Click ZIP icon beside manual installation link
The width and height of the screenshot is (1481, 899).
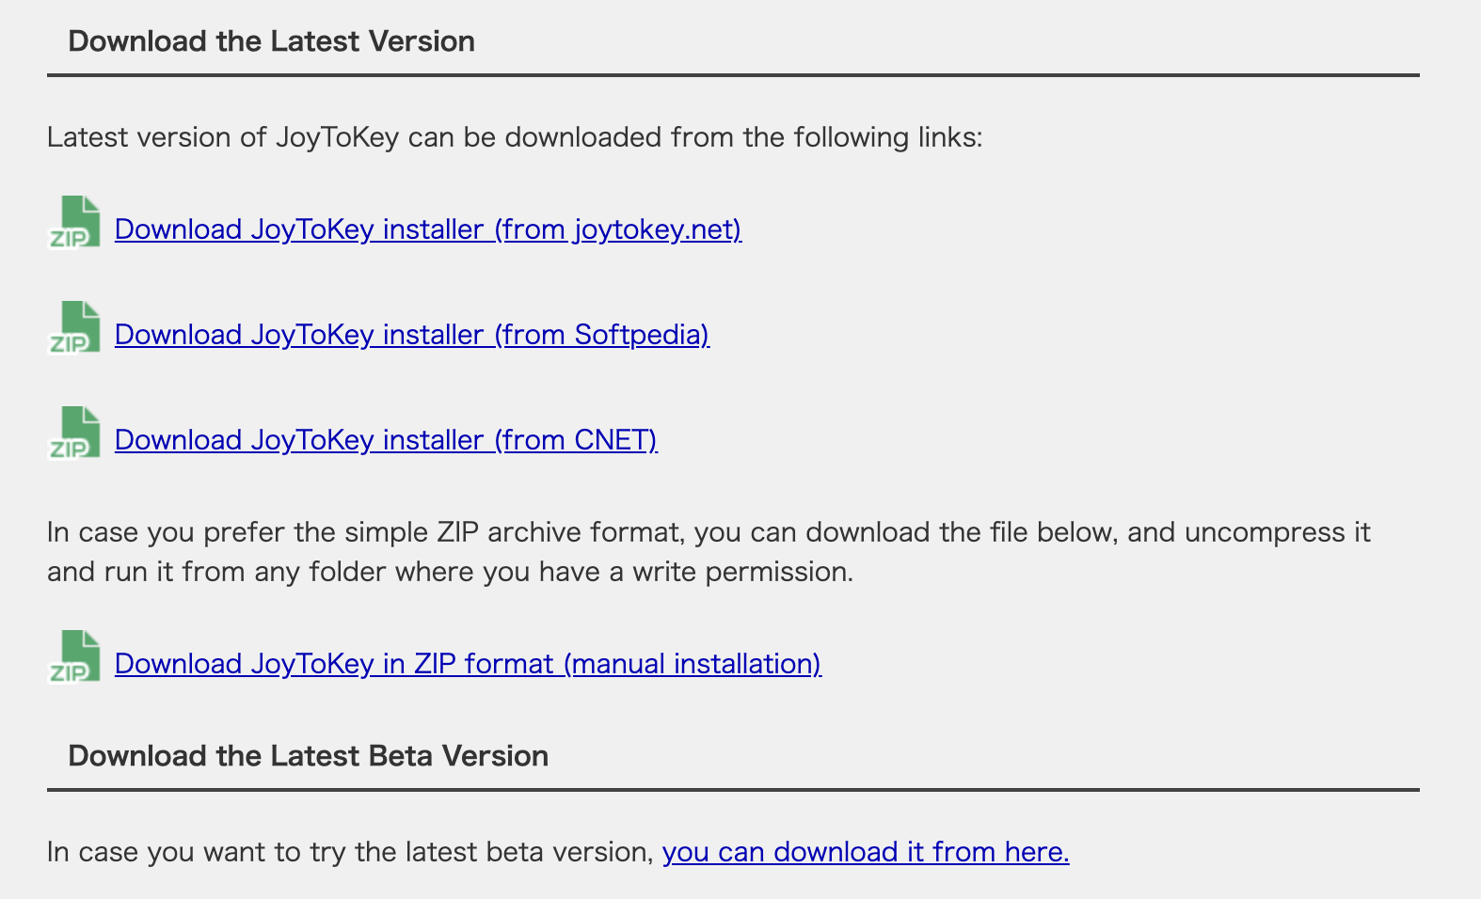point(74,657)
